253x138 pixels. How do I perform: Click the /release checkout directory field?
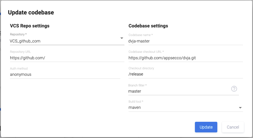185,74
